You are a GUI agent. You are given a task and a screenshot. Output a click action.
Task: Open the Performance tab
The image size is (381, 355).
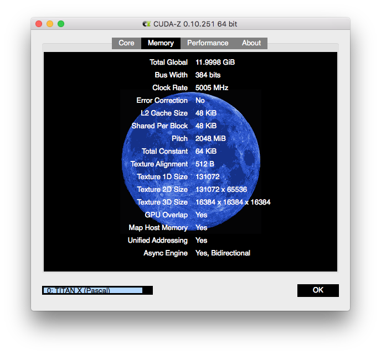tap(208, 43)
